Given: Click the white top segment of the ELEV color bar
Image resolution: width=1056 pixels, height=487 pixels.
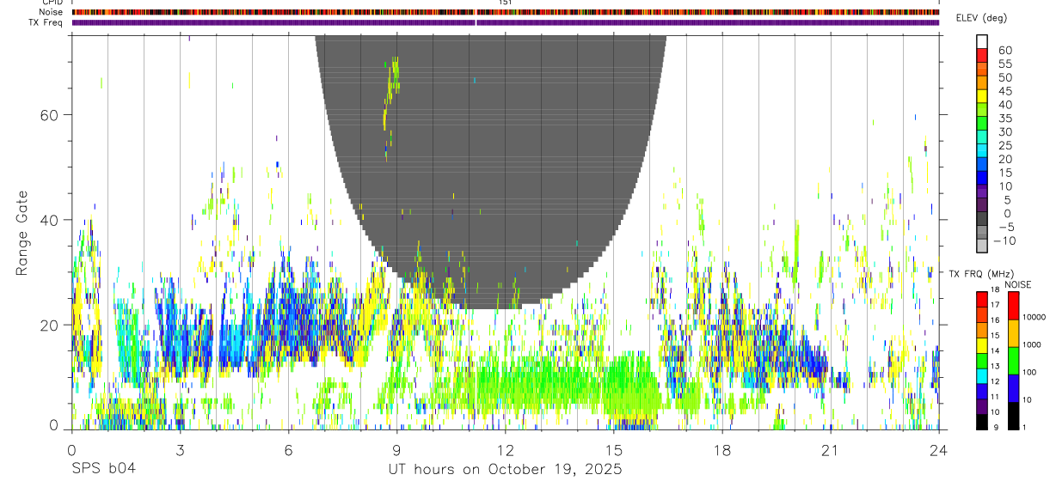Looking at the screenshot, I should coord(982,41).
